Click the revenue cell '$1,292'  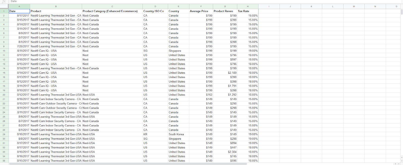click(225, 95)
